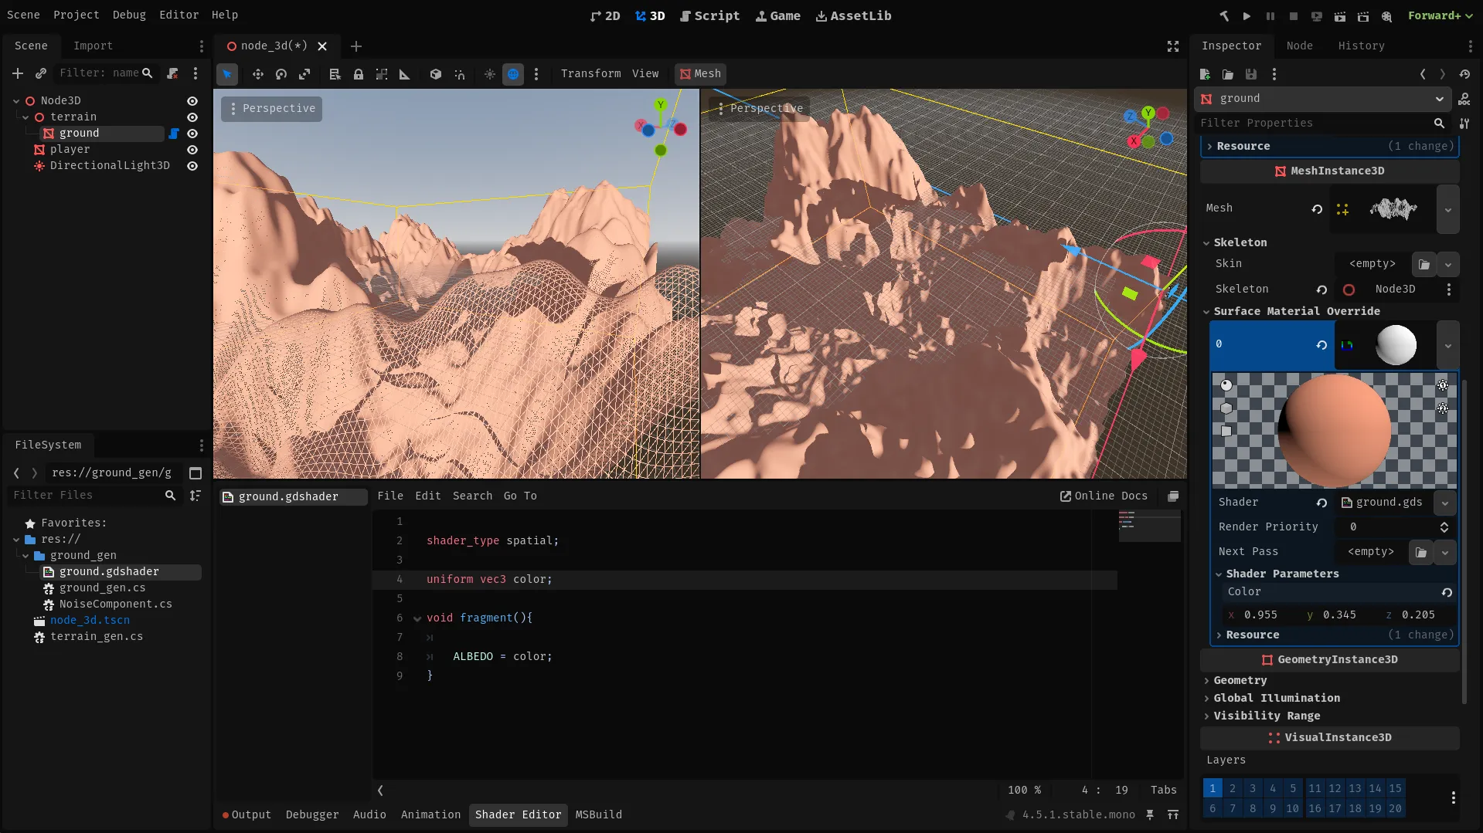1483x833 pixels.
Task: Select the Scale tool
Action: [304, 73]
